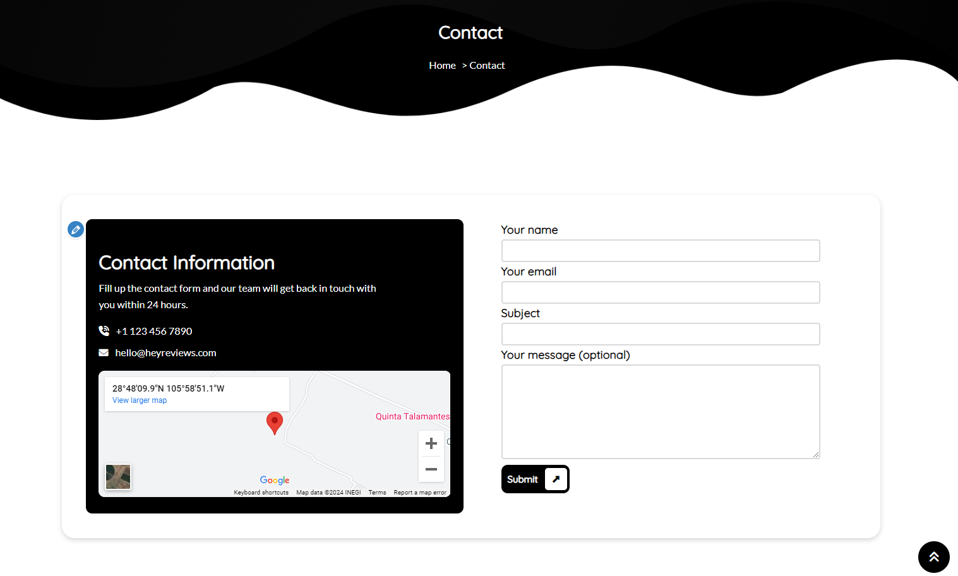Click the Contact breadcrumb item
This screenshot has width=958, height=576.
487,66
